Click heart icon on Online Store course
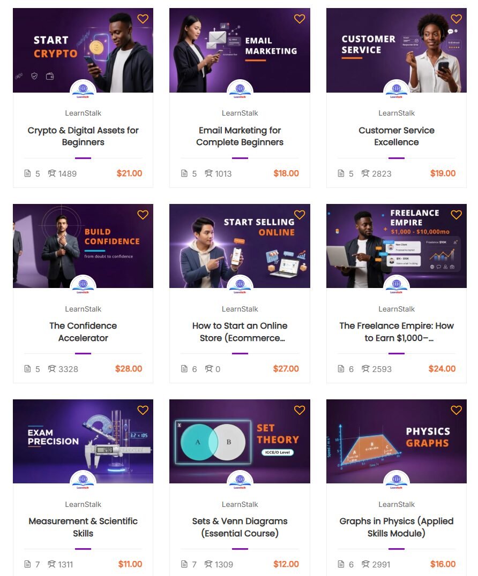 (300, 215)
